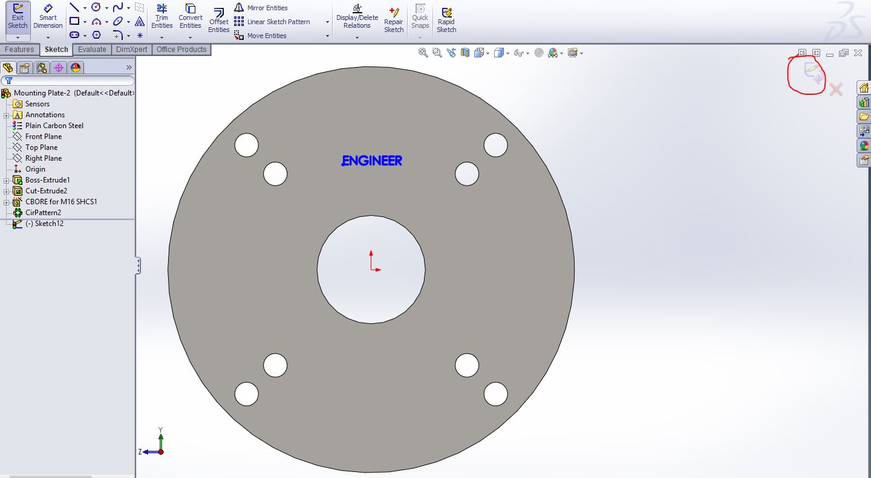The width and height of the screenshot is (871, 478).
Task: Switch to Evaluate tab
Action: tap(92, 50)
